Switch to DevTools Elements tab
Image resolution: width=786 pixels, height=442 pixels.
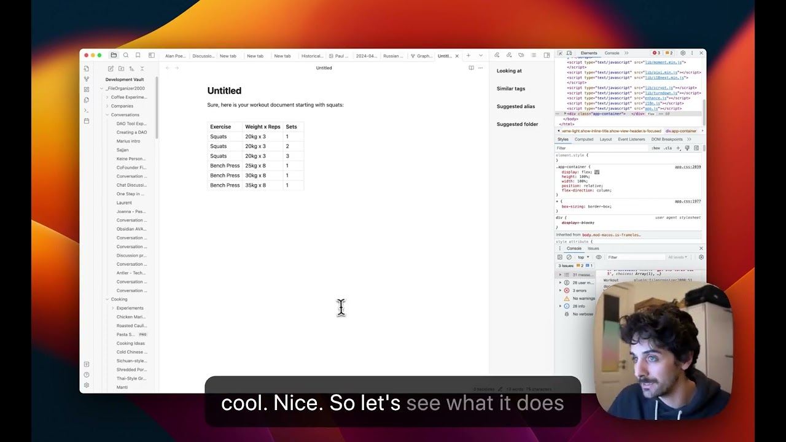588,53
